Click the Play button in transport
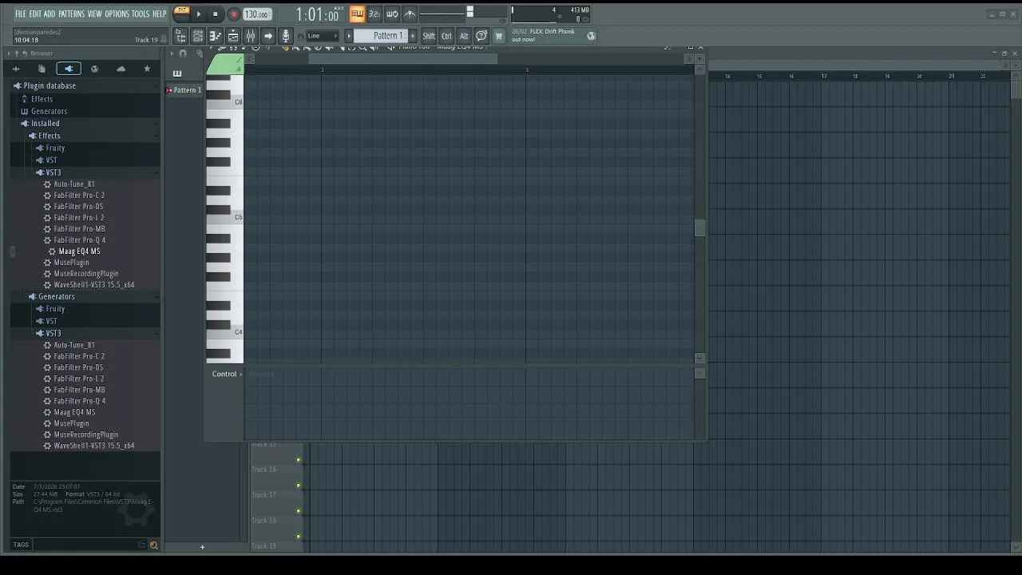1022x575 pixels. point(199,14)
